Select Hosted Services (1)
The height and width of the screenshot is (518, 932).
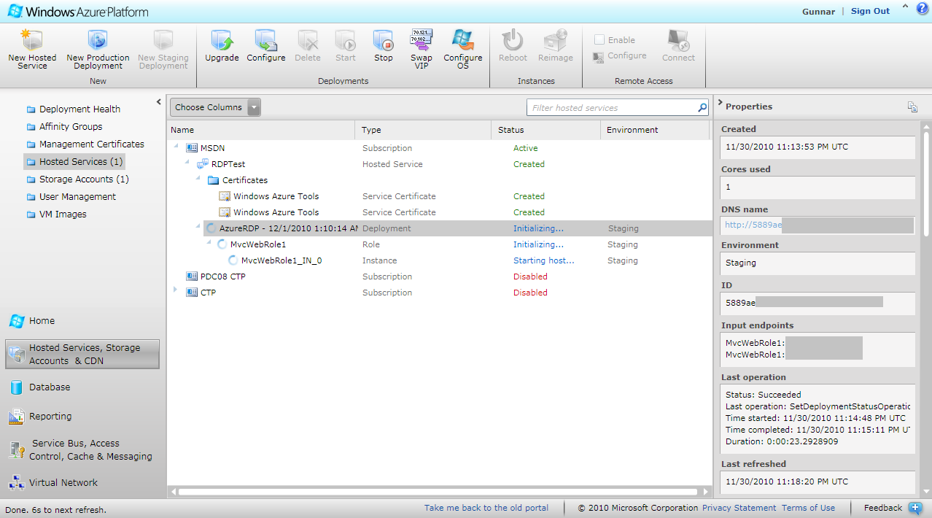[x=74, y=162]
